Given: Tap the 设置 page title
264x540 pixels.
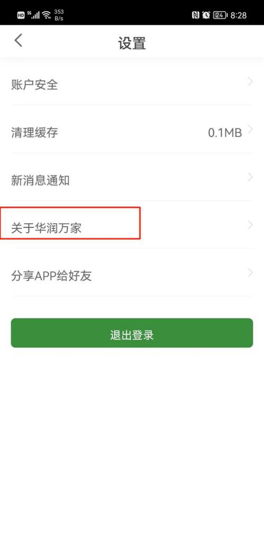Looking at the screenshot, I should coord(132,43).
